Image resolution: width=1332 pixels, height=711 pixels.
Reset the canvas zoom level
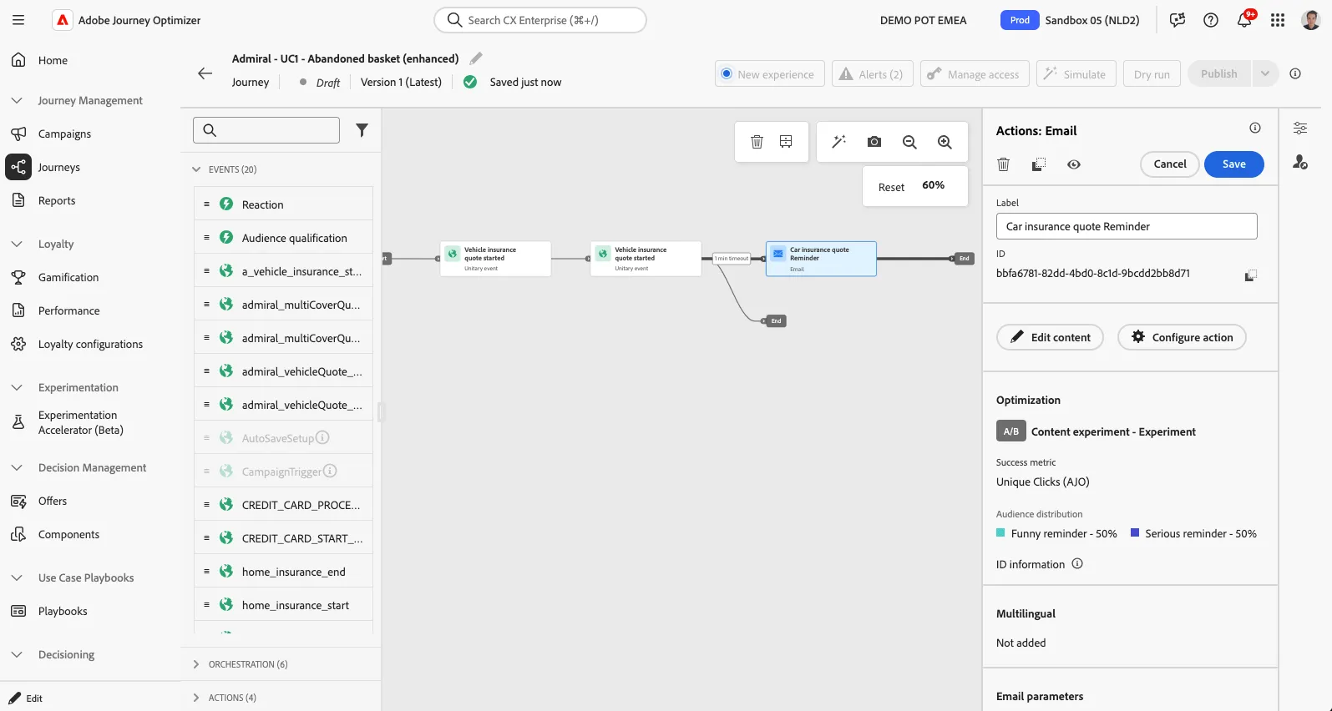tap(891, 187)
